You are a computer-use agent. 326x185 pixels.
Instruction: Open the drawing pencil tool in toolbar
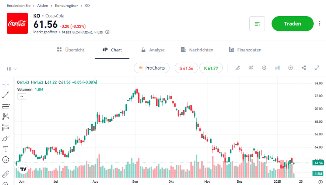(238, 67)
